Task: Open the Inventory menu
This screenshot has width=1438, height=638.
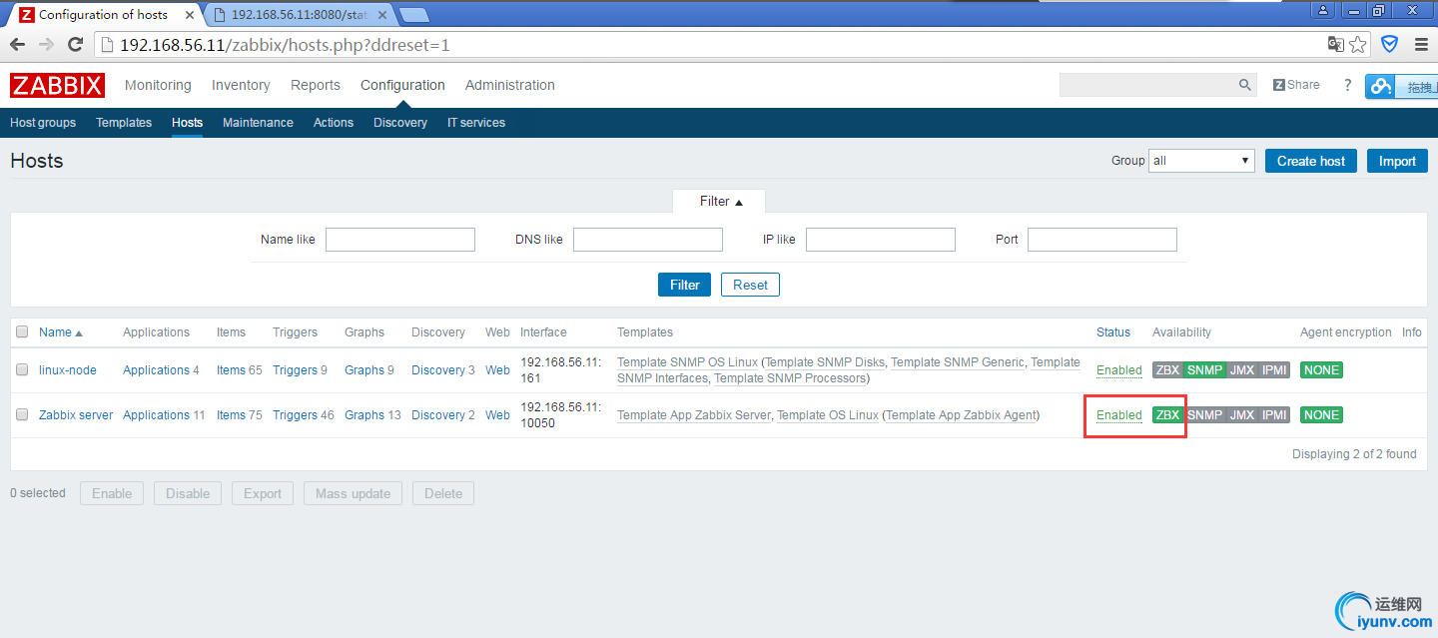Action: (x=241, y=85)
